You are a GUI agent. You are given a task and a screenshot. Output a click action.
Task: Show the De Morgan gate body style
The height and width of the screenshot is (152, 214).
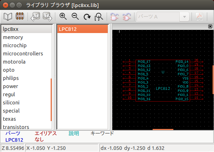click(127, 17)
